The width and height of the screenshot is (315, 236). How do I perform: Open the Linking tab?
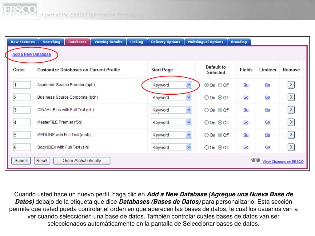click(x=137, y=42)
